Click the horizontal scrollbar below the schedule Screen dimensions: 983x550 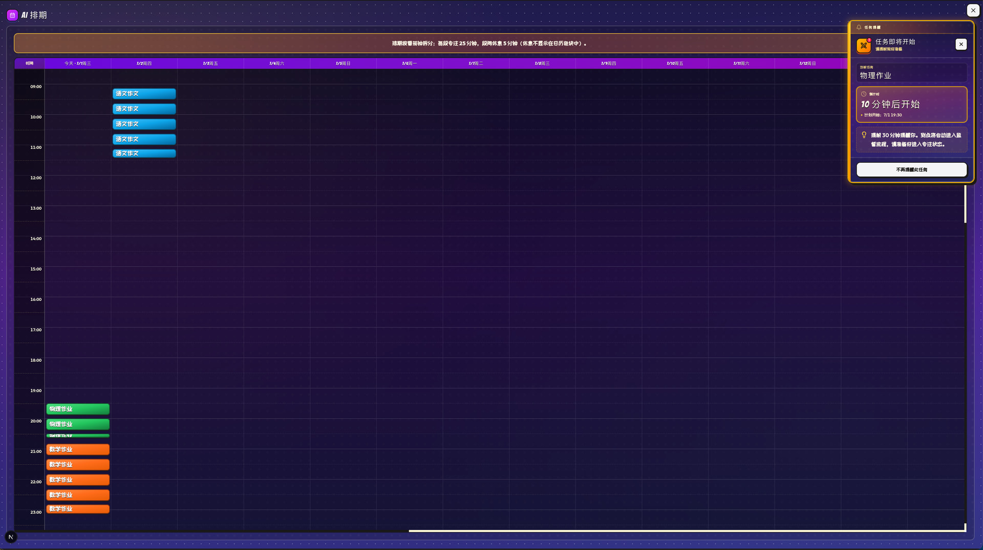pos(687,531)
